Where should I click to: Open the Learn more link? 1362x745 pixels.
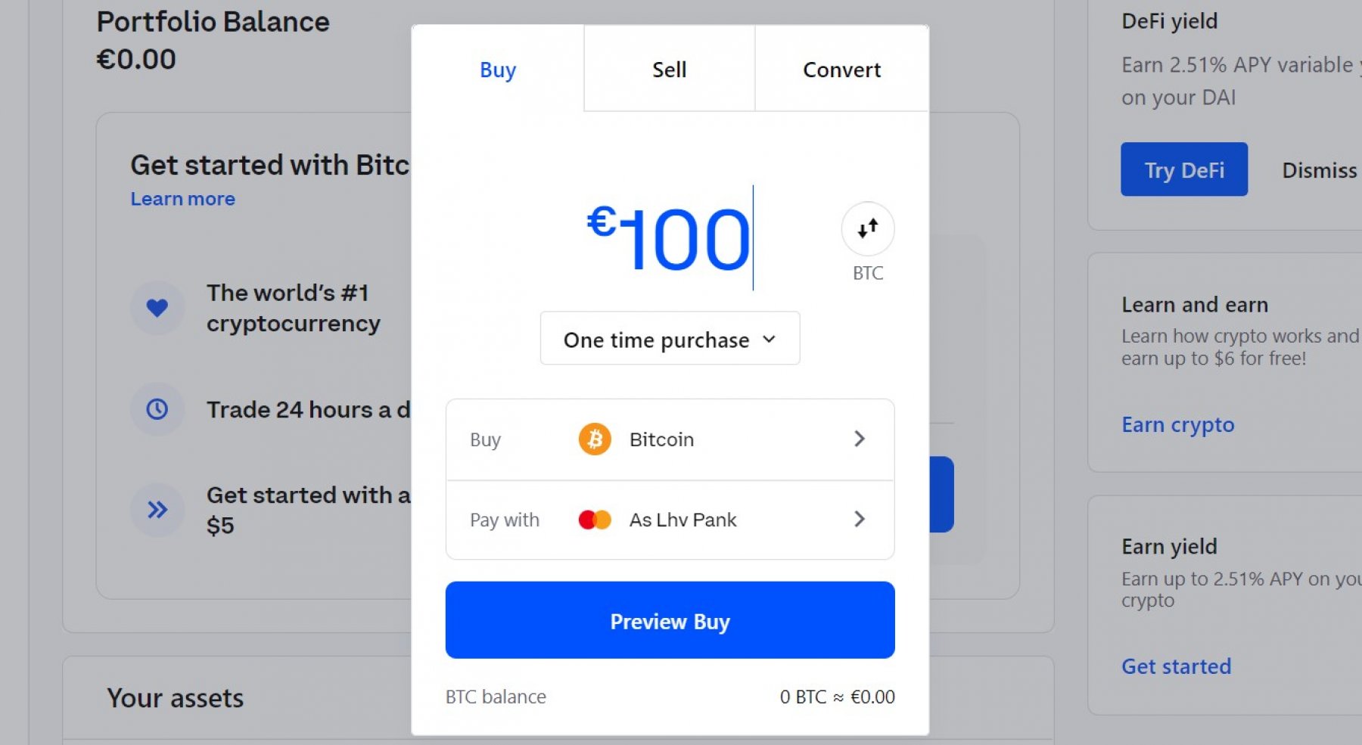point(182,199)
